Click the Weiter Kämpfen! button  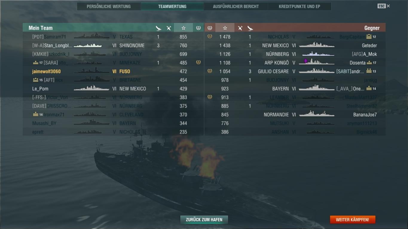pyautogui.click(x=352, y=219)
